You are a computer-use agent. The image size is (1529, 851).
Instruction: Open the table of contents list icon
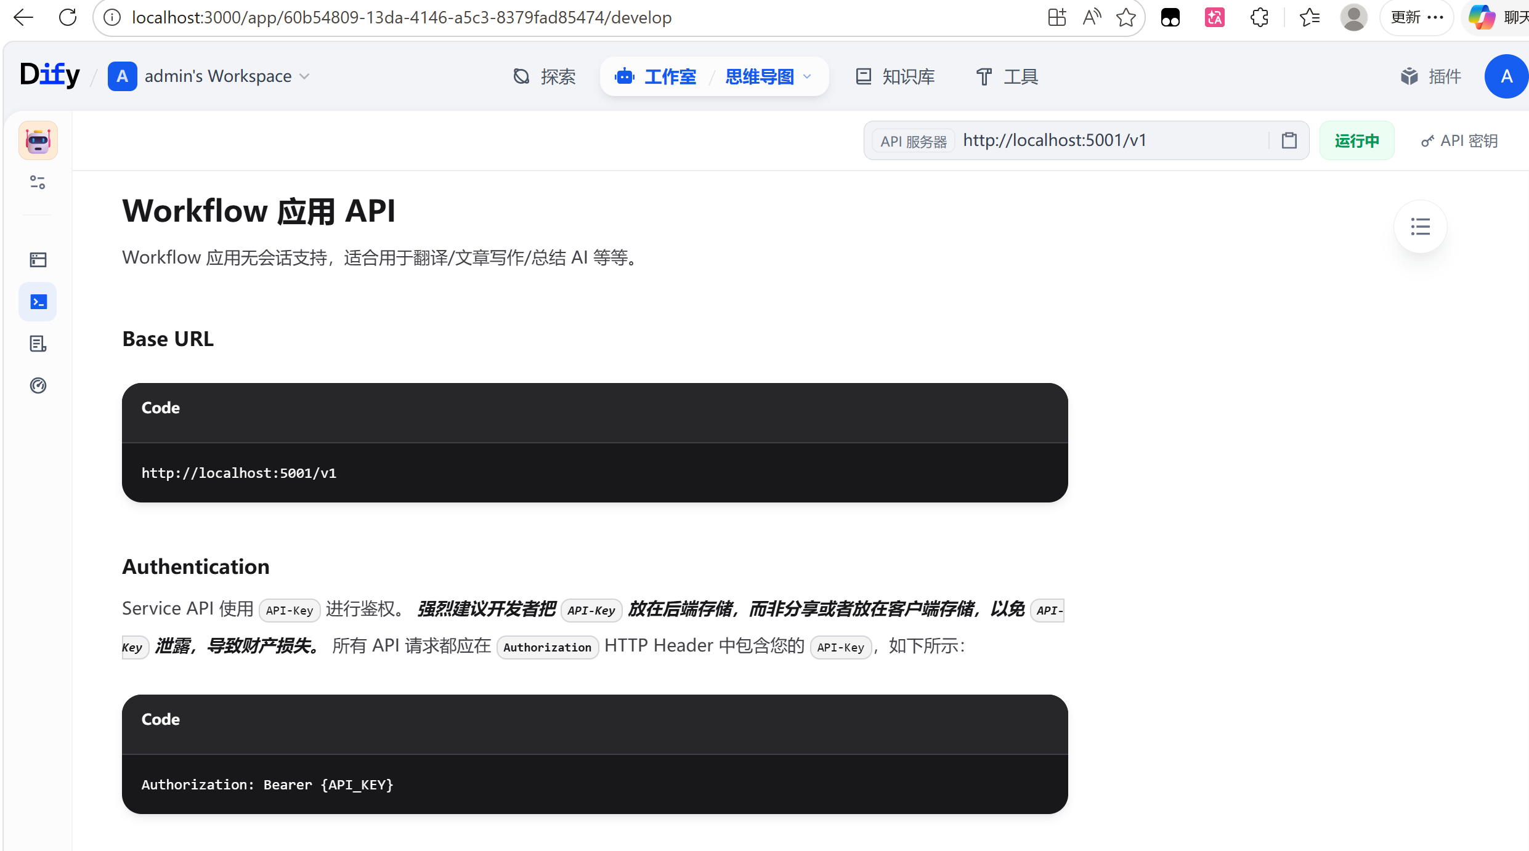[x=1421, y=227]
